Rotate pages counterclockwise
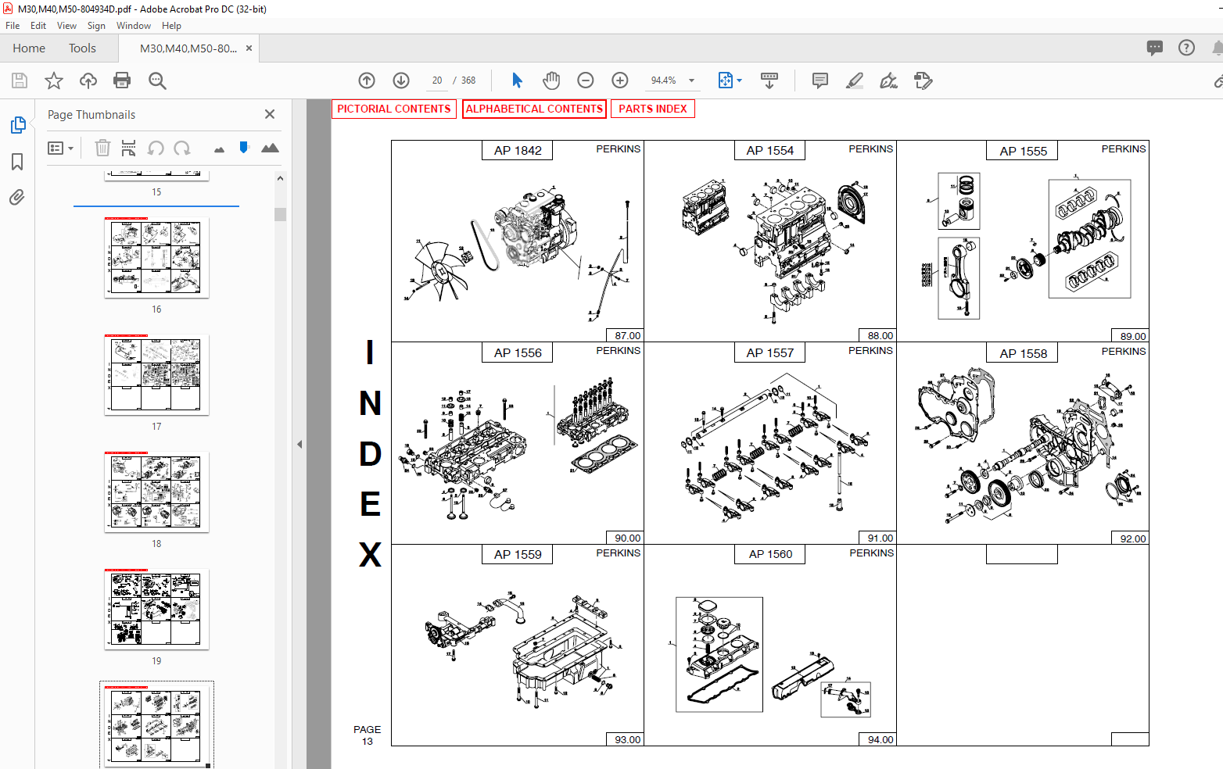Image resolution: width=1223 pixels, height=769 pixels. point(156,148)
